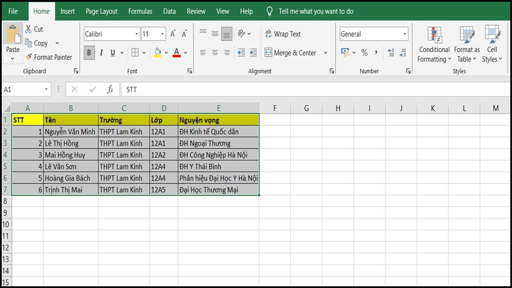Viewport: 512px width, 288px height.
Task: Open Format as Table gallery
Action: (467, 45)
